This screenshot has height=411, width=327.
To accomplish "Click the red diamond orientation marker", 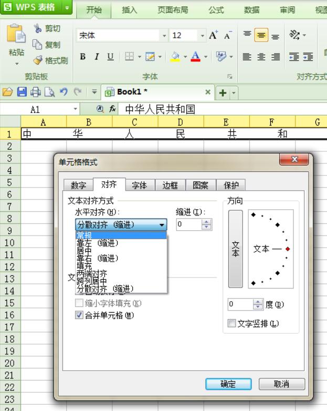I will click(288, 249).
